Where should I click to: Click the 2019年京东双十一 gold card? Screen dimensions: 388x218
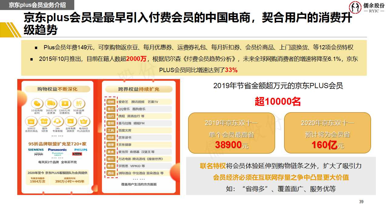pyautogui.click(x=231, y=133)
